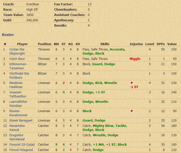Click the Position column header

[x=44, y=44]
